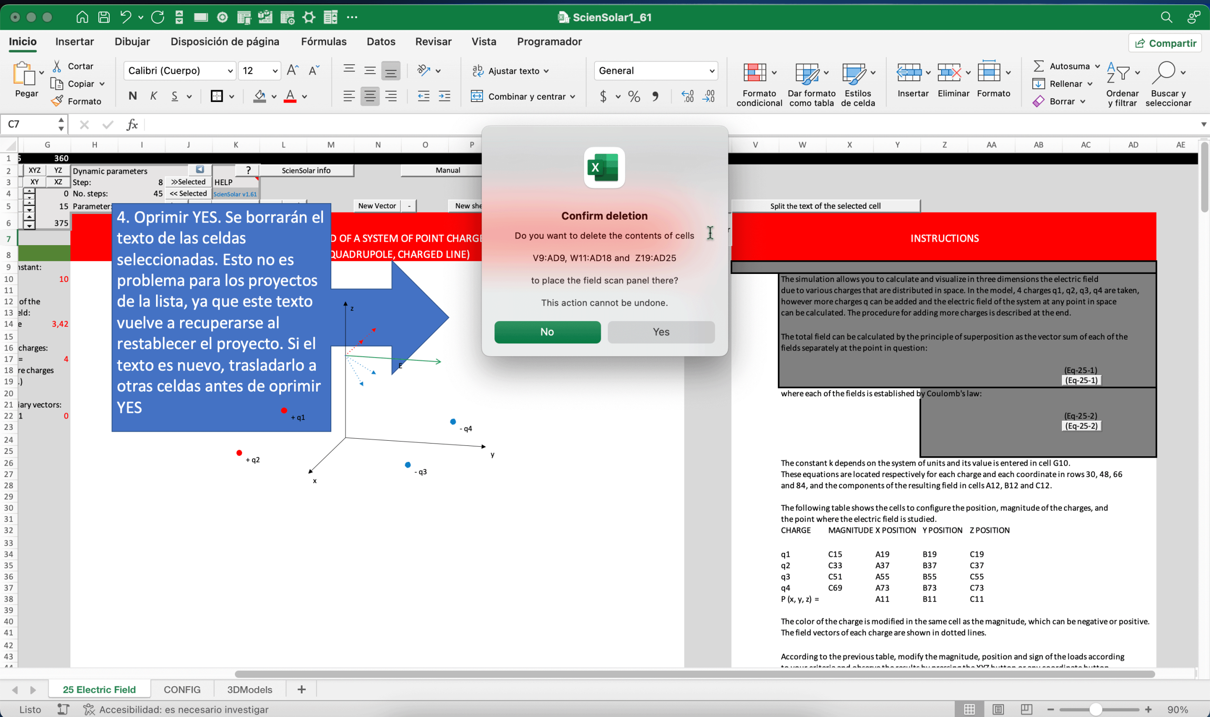
Task: Click the Name Box showing C7
Action: tap(29, 125)
